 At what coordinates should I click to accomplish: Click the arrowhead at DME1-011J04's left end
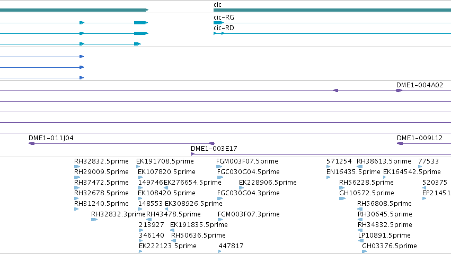pos(32,143)
